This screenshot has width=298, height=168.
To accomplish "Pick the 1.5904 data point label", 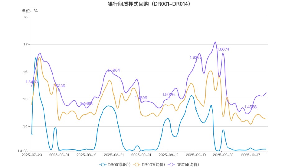I will pos(114,71).
